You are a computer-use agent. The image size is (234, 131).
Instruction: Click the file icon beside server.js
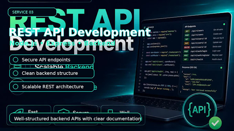point(145,28)
